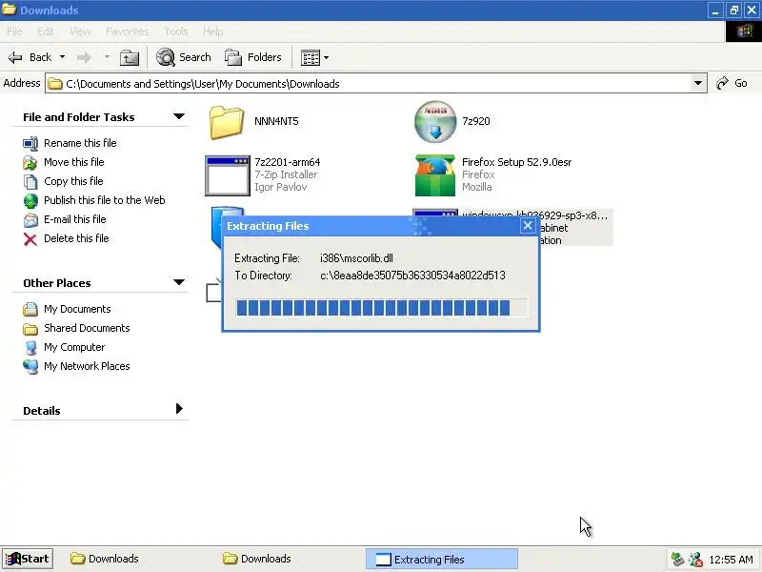Open My Network Places link

click(x=87, y=366)
